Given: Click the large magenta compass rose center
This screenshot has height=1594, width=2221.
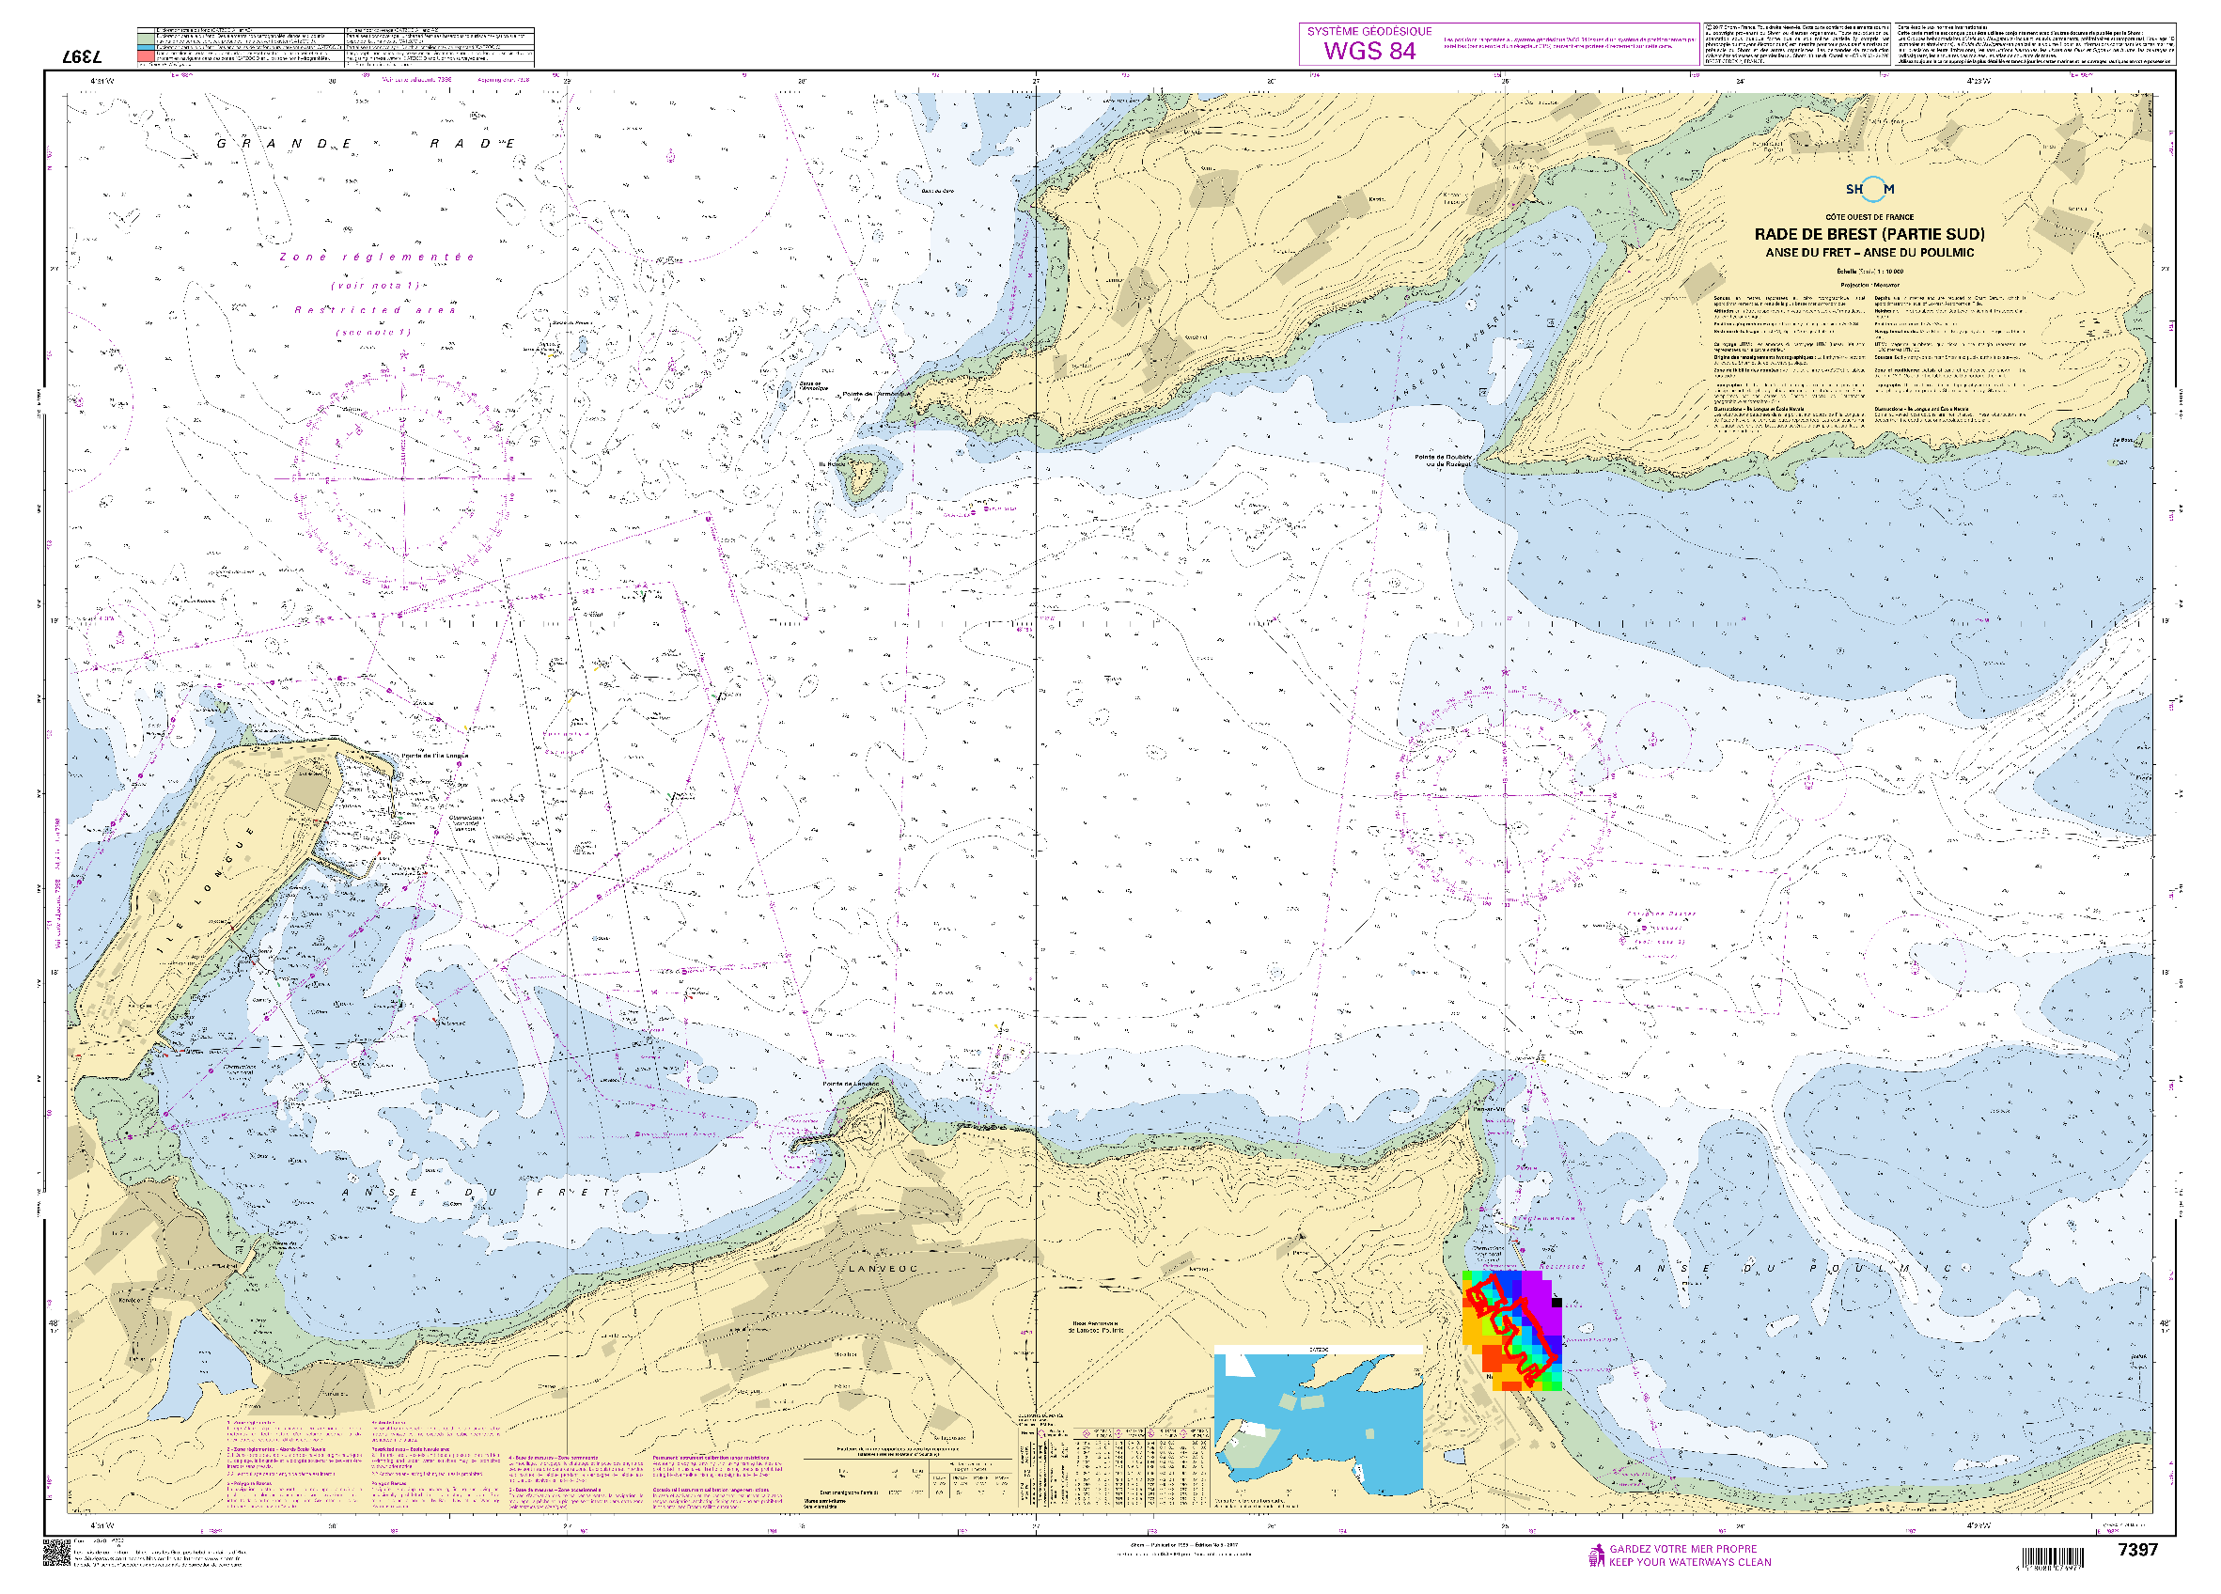Looking at the screenshot, I should pos(403,478).
